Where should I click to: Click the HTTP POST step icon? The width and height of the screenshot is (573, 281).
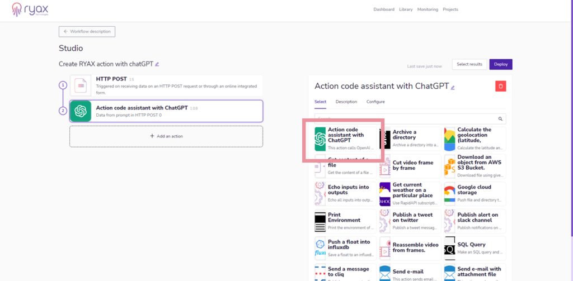pos(81,85)
